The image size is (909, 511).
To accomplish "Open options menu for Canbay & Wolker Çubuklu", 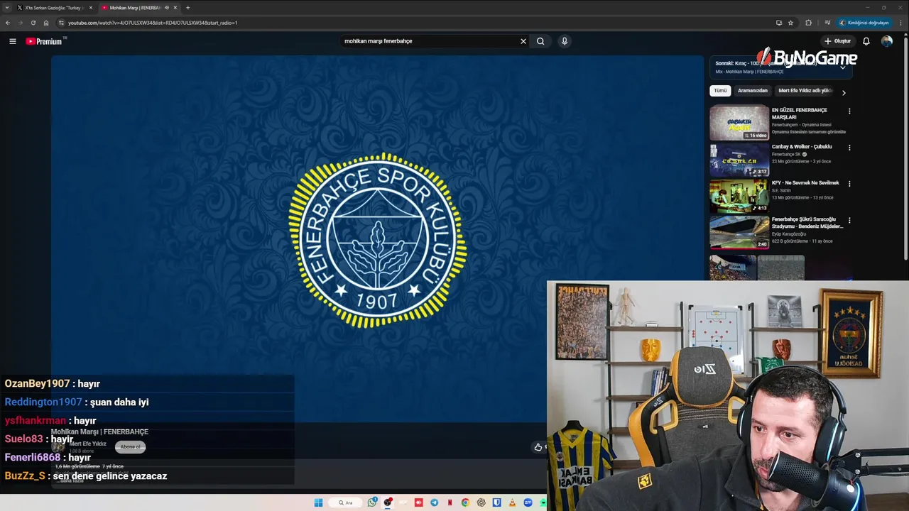I will pos(849,148).
